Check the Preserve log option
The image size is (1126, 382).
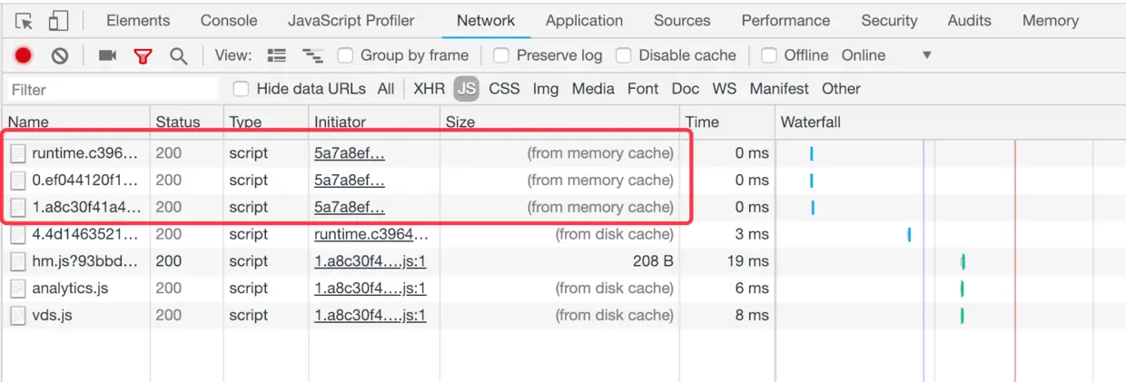[x=500, y=56]
